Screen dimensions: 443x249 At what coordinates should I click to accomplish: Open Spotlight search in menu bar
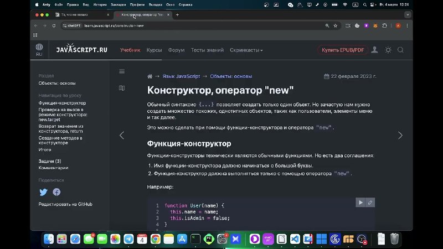coord(365,5)
